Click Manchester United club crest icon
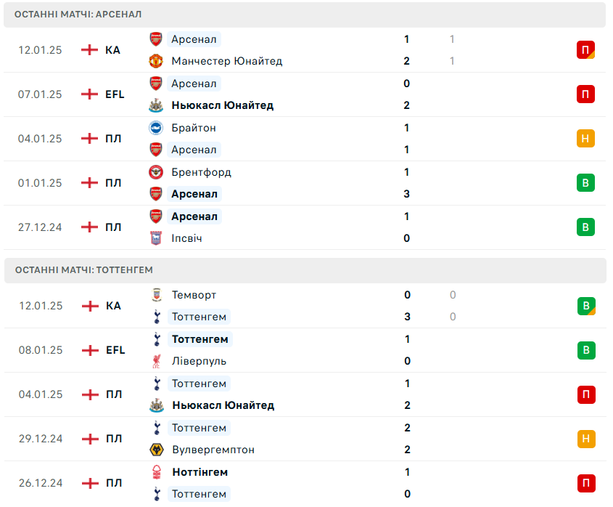The width and height of the screenshot is (613, 507). tap(156, 61)
